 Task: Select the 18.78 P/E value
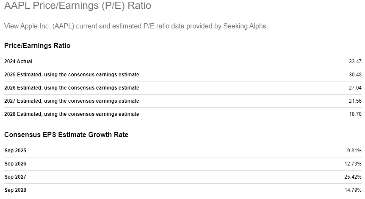(355, 114)
